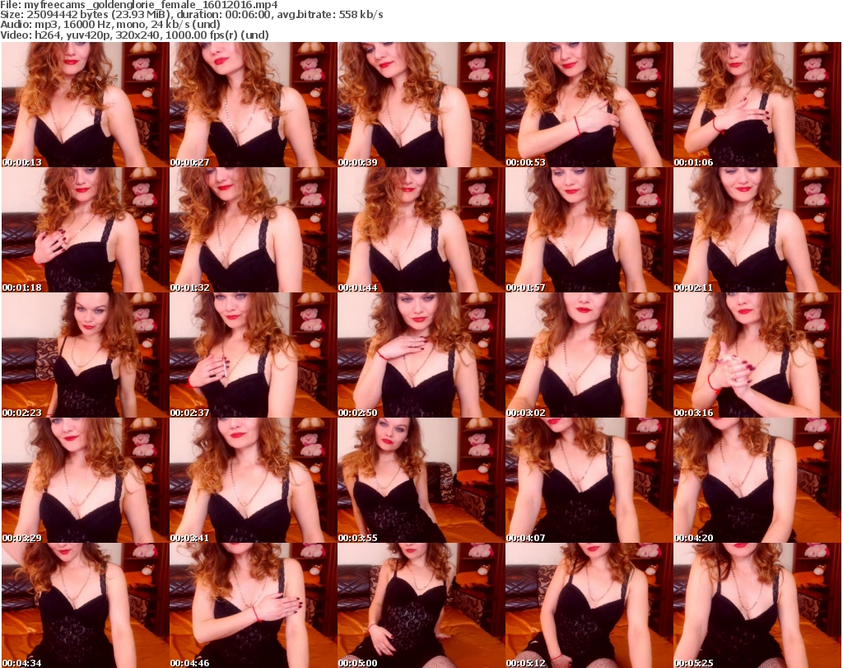Select the frame at 00:03:02

(589, 355)
